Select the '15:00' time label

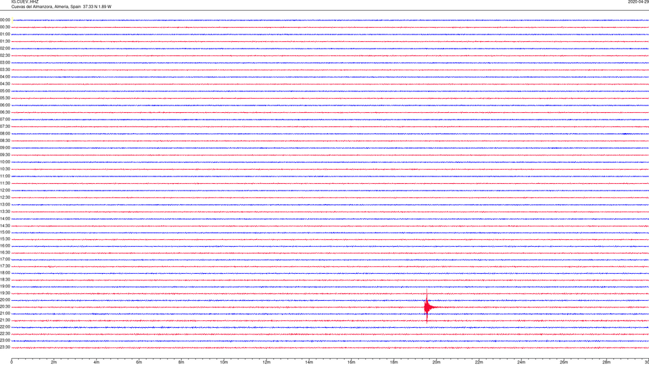pos(5,233)
